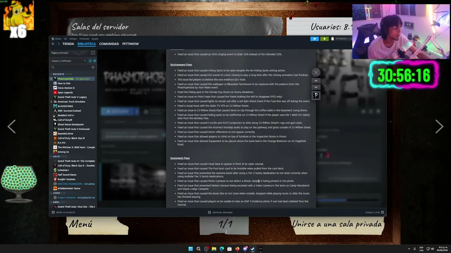Viewport: 451px width, 253px height.
Task: Select Grand Theft Auto V Enhanced
Action: 73,129
